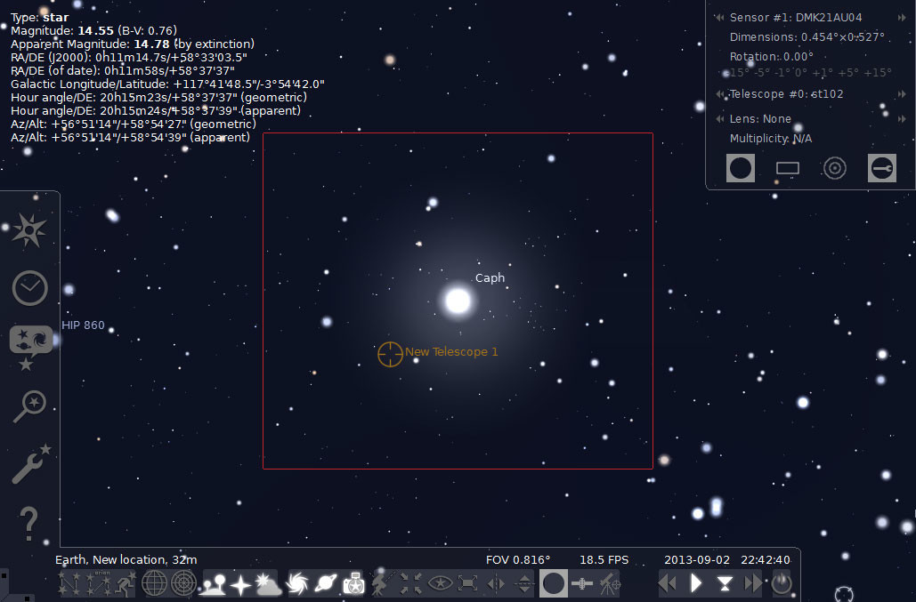Click the Telrad sight icon in Oculars panel

[834, 168]
